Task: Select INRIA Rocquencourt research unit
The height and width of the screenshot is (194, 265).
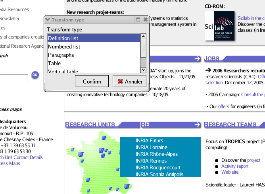Action: pos(158,168)
